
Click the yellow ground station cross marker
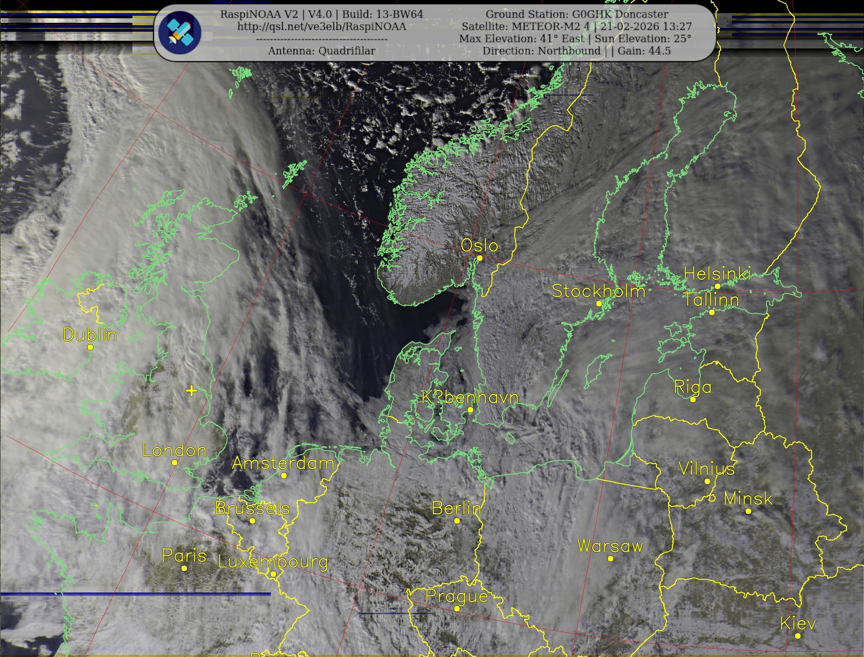191,391
